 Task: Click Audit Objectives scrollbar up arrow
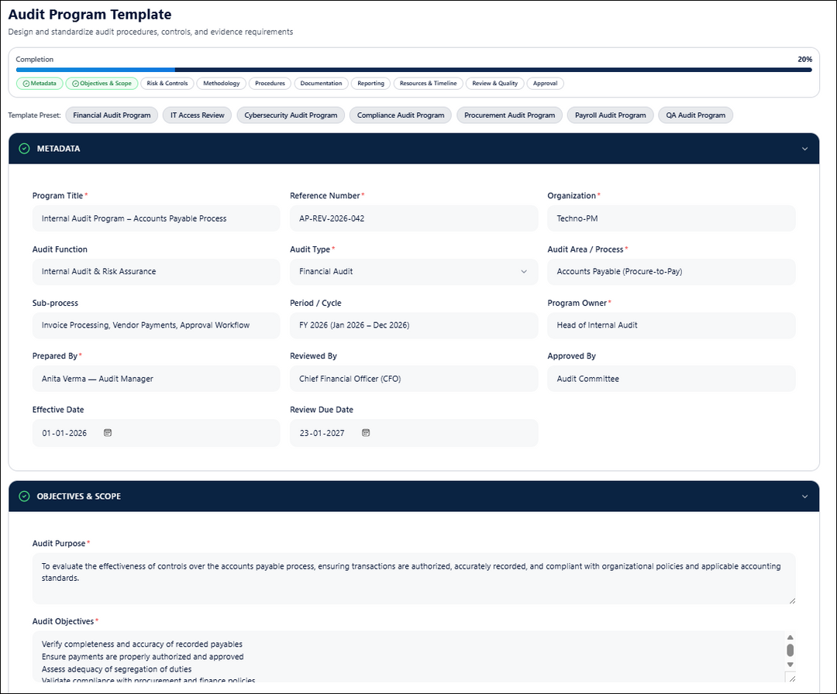(790, 637)
